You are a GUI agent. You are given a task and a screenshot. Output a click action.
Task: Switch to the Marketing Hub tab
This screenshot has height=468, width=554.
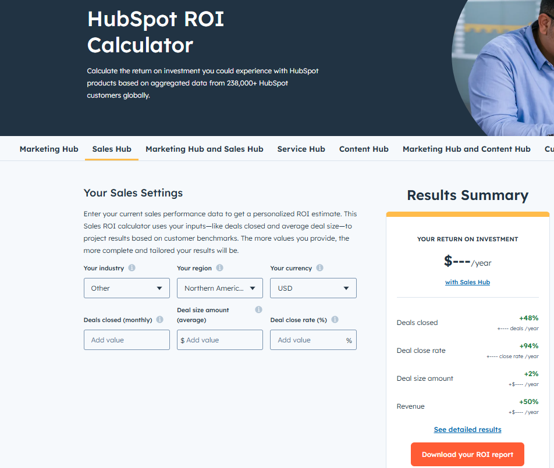pos(49,149)
